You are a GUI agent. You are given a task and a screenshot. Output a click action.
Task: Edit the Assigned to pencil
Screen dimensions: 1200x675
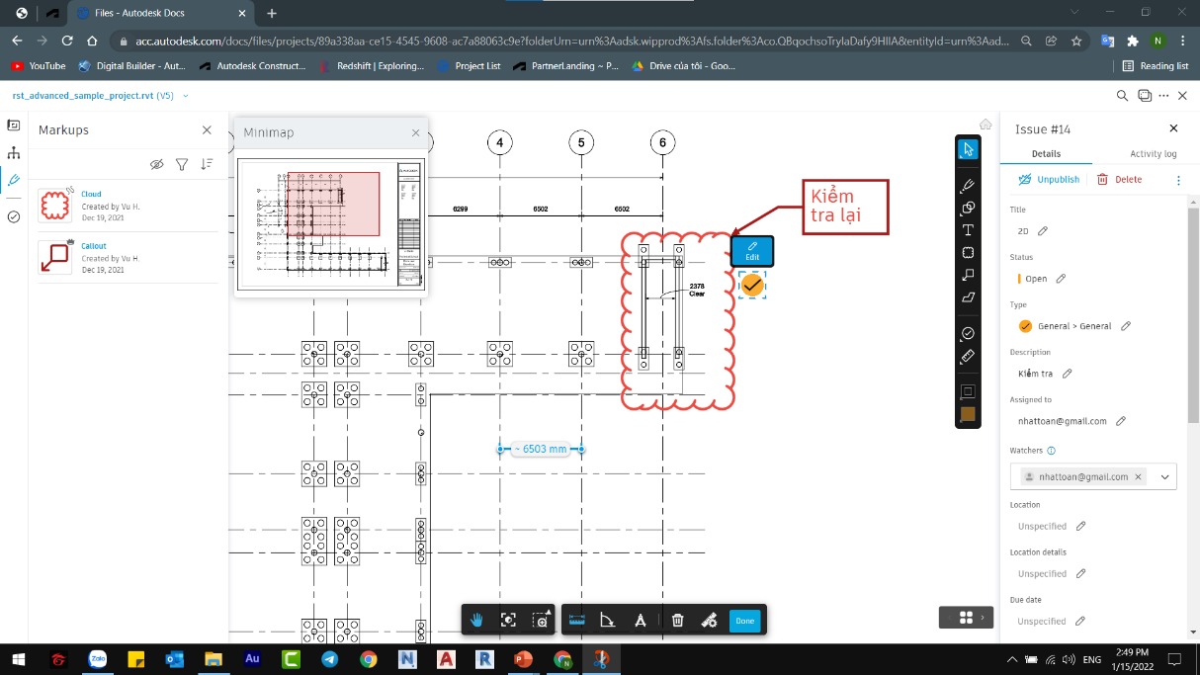tap(1120, 421)
